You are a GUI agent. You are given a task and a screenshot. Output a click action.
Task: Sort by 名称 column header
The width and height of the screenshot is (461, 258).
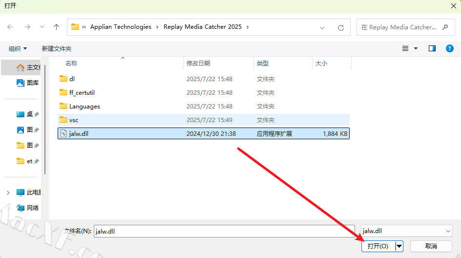tap(71, 63)
